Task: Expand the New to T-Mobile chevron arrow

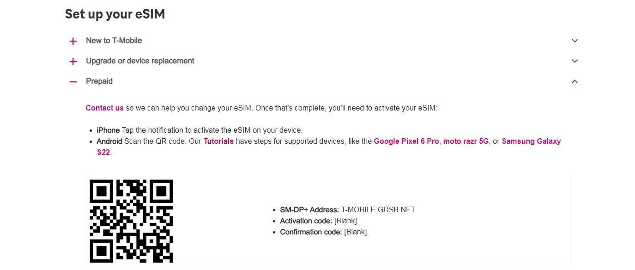Action: pos(575,41)
